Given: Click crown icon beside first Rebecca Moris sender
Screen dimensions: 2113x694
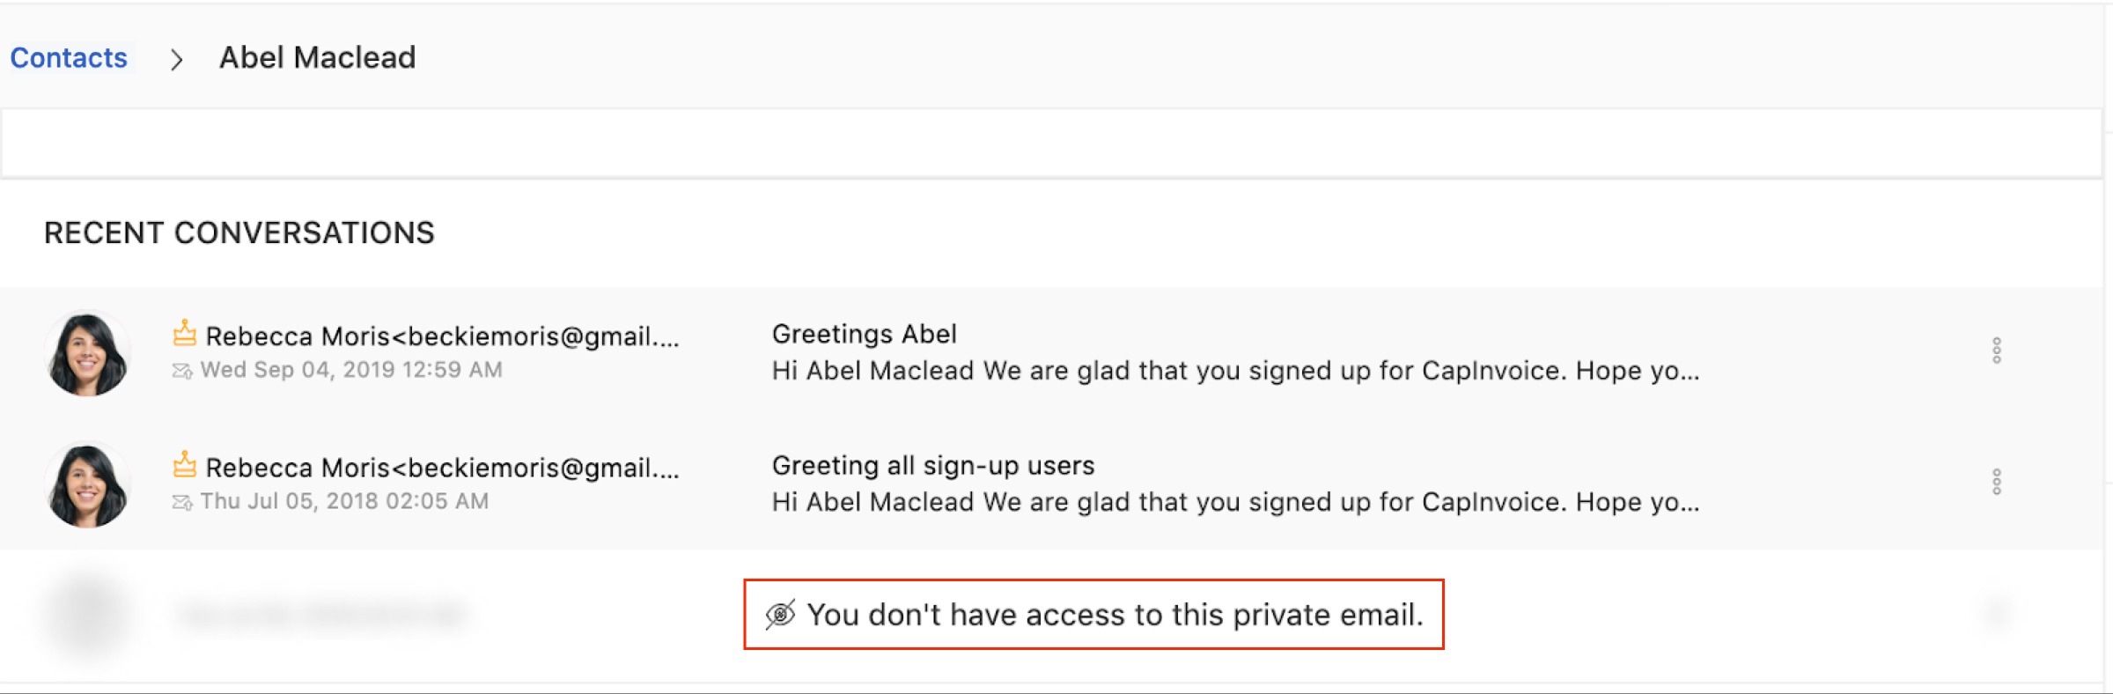Looking at the screenshot, I should [x=184, y=333].
